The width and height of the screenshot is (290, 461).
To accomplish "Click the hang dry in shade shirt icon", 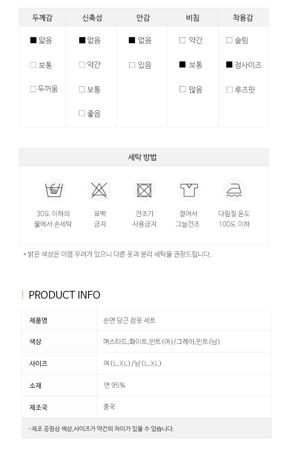I will (188, 190).
